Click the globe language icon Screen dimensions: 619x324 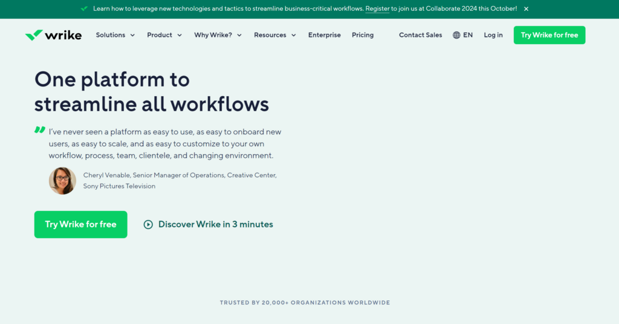click(456, 35)
